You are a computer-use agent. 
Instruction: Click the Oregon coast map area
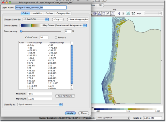[126, 60]
